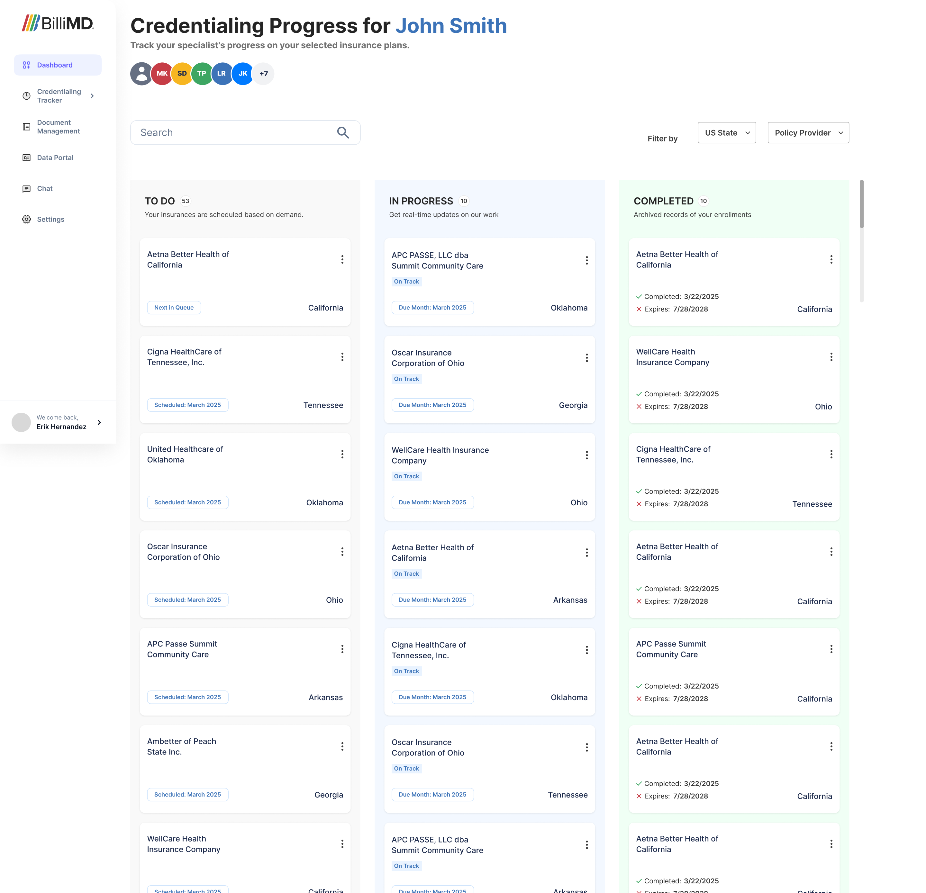Open menu for Completed APC Passe California card
Viewport: 926px width, 893px height.
[831, 649]
